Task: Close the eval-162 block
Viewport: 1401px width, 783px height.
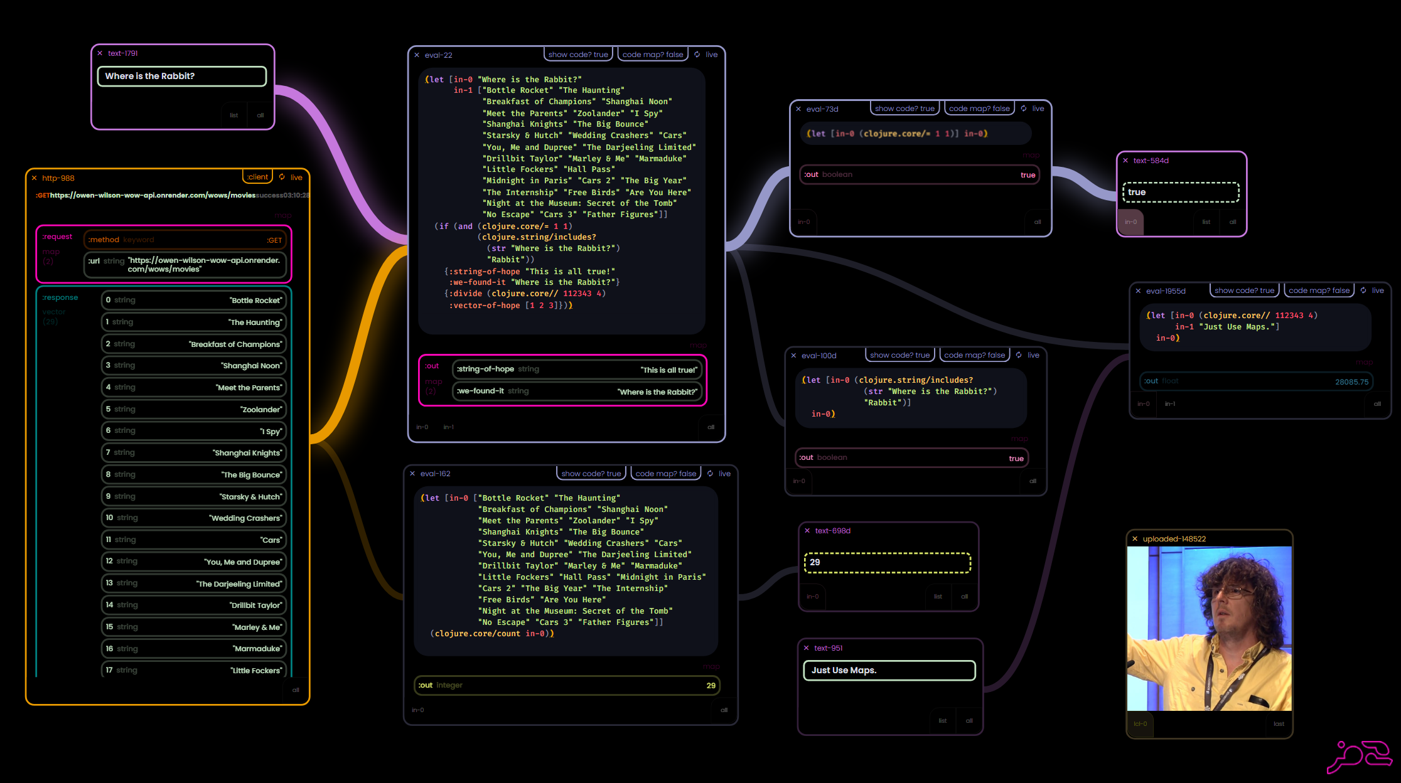Action: [x=412, y=474]
